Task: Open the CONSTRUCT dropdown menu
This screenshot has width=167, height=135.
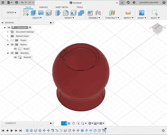Action: 112,18
